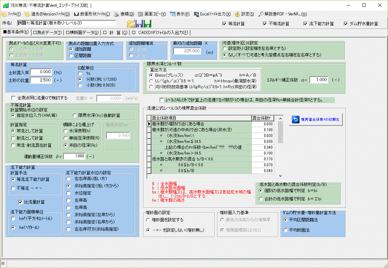Viewport: 388px width, 268px height.
Task: Click the green save-disk icon
Action: [147, 23]
